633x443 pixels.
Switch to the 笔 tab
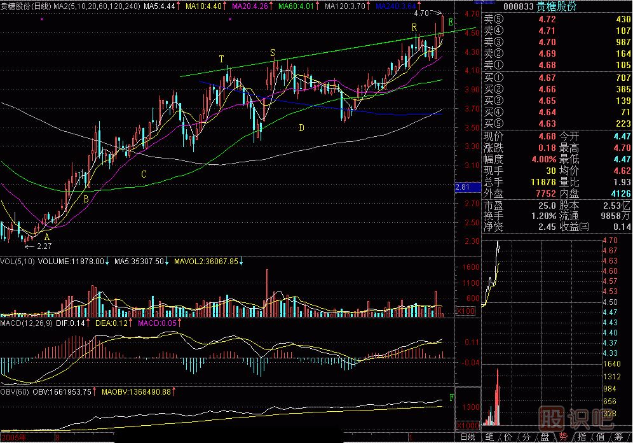490,437
